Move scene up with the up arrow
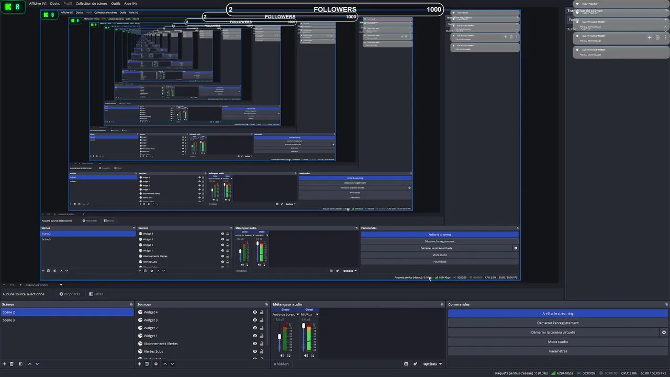 coord(30,364)
